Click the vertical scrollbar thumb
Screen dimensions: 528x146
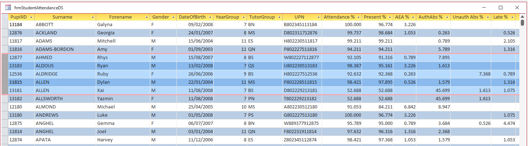click(522, 23)
